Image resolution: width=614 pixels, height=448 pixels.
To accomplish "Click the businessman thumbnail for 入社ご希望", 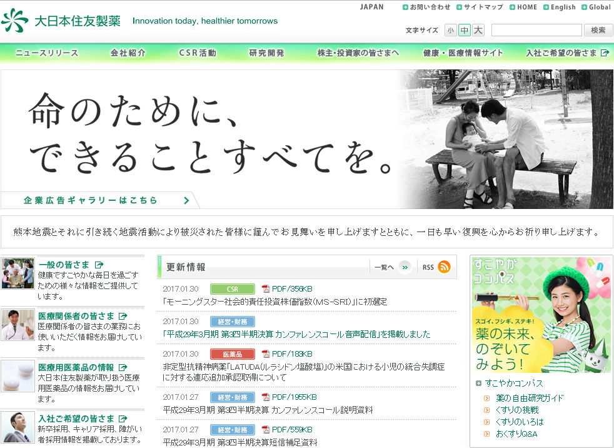I will pos(18,427).
